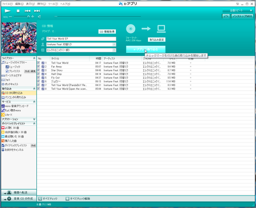Mute audio with the speaker icon
The height and width of the screenshot is (208, 256).
[39, 17]
